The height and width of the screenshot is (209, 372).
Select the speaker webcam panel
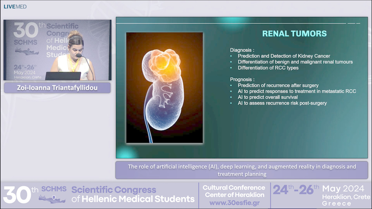tap(56, 50)
